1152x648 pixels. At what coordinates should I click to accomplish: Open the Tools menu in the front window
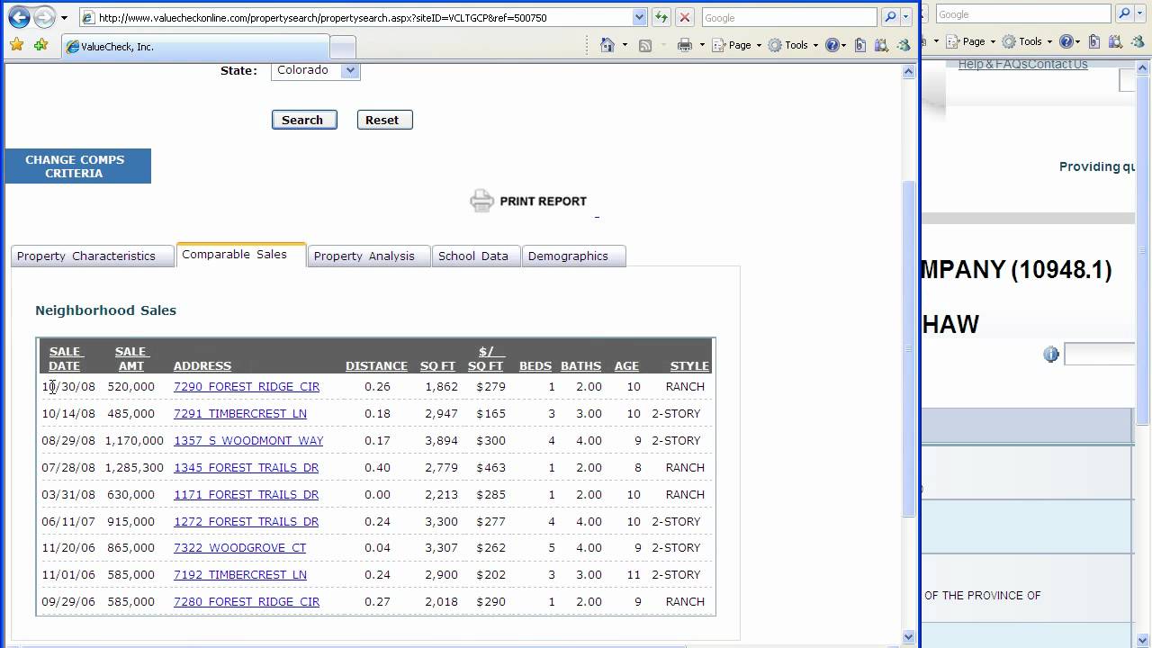792,45
